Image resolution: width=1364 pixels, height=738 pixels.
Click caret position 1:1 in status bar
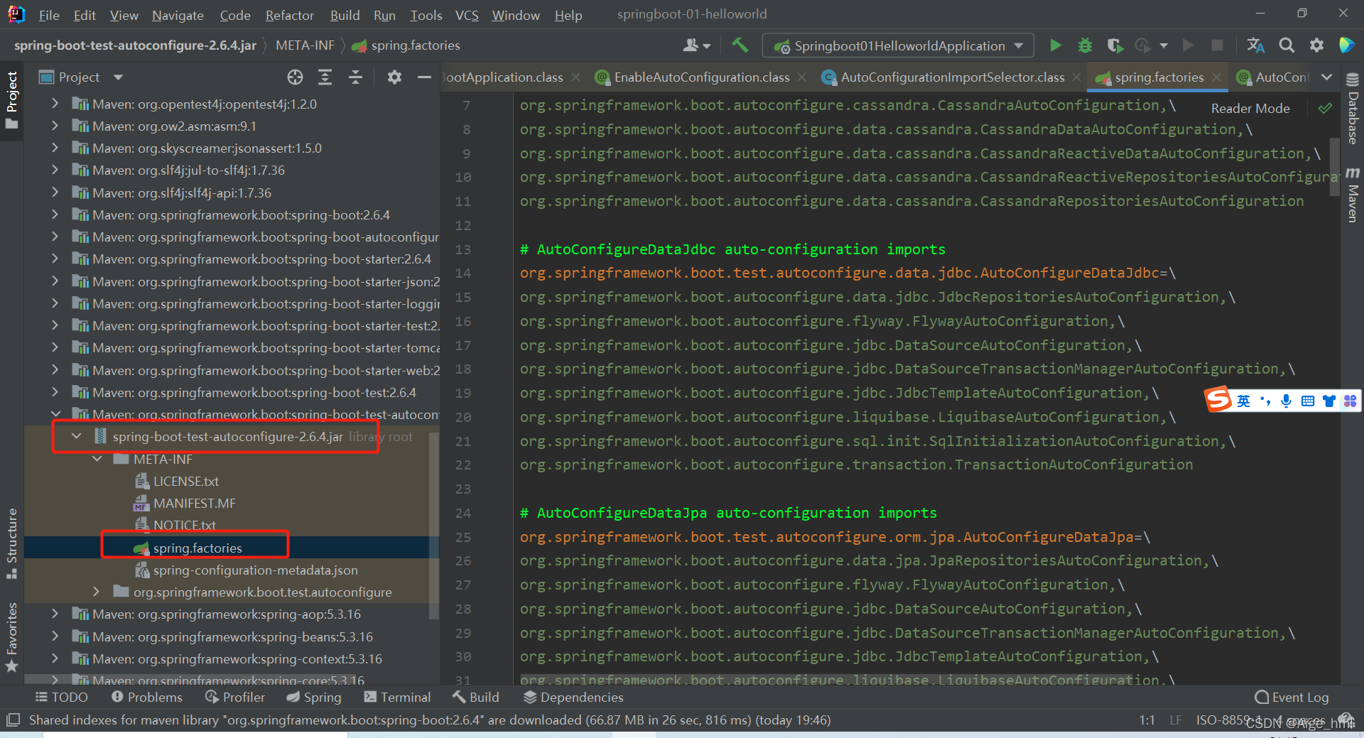tap(1147, 720)
